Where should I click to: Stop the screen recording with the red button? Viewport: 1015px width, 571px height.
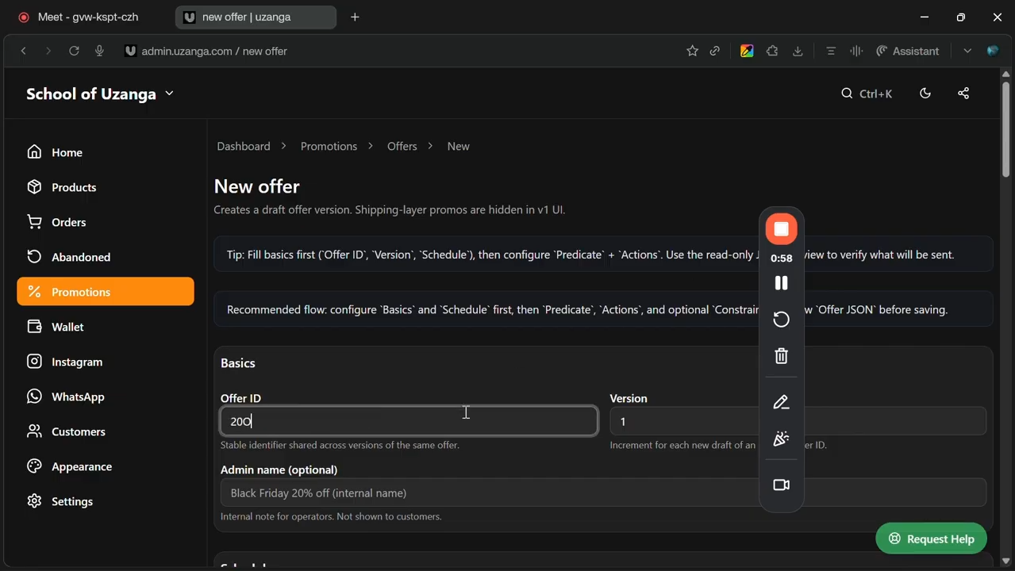click(781, 229)
